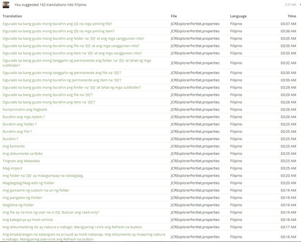
Task: Click the 03:16 AM time cell
Action: coord(288,237)
